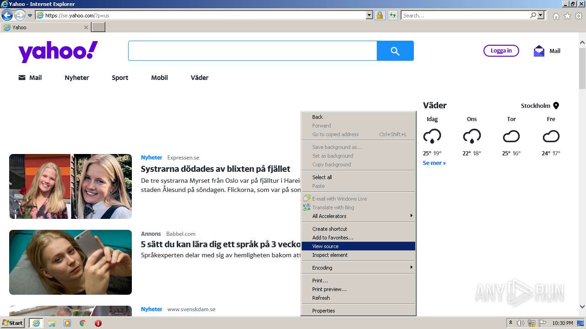Expand All Accelerators submenu

click(358, 216)
